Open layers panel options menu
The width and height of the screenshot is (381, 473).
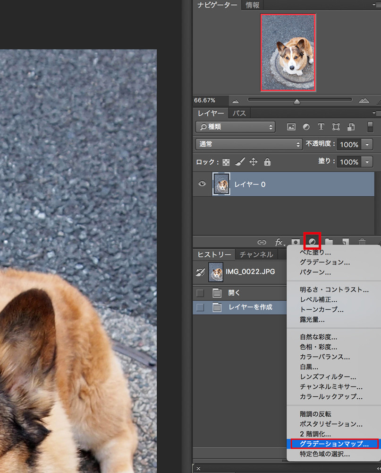[376, 113]
